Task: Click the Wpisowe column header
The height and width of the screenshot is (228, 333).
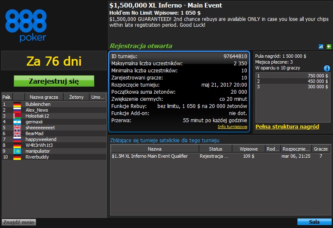Action: point(250,149)
